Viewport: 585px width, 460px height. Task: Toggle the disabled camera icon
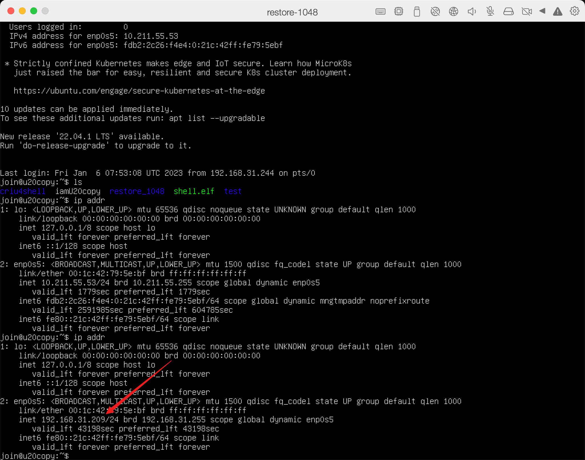[x=527, y=11]
